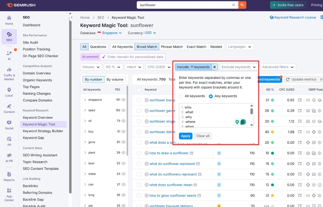The width and height of the screenshot is (323, 207).
Task: Clear the sunflower search field
Action: pyautogui.click(x=234, y=5)
